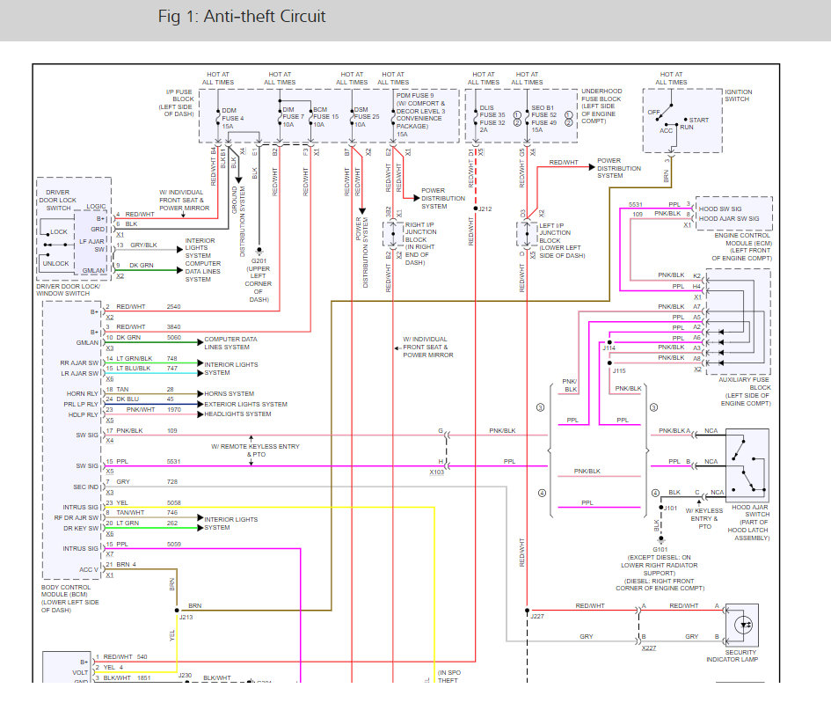Click the 'SEO B1 FUSE 52' label

coord(544,112)
